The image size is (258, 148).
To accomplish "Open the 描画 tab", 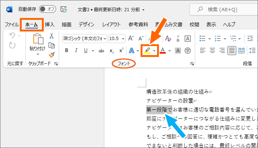I will click(67, 25).
